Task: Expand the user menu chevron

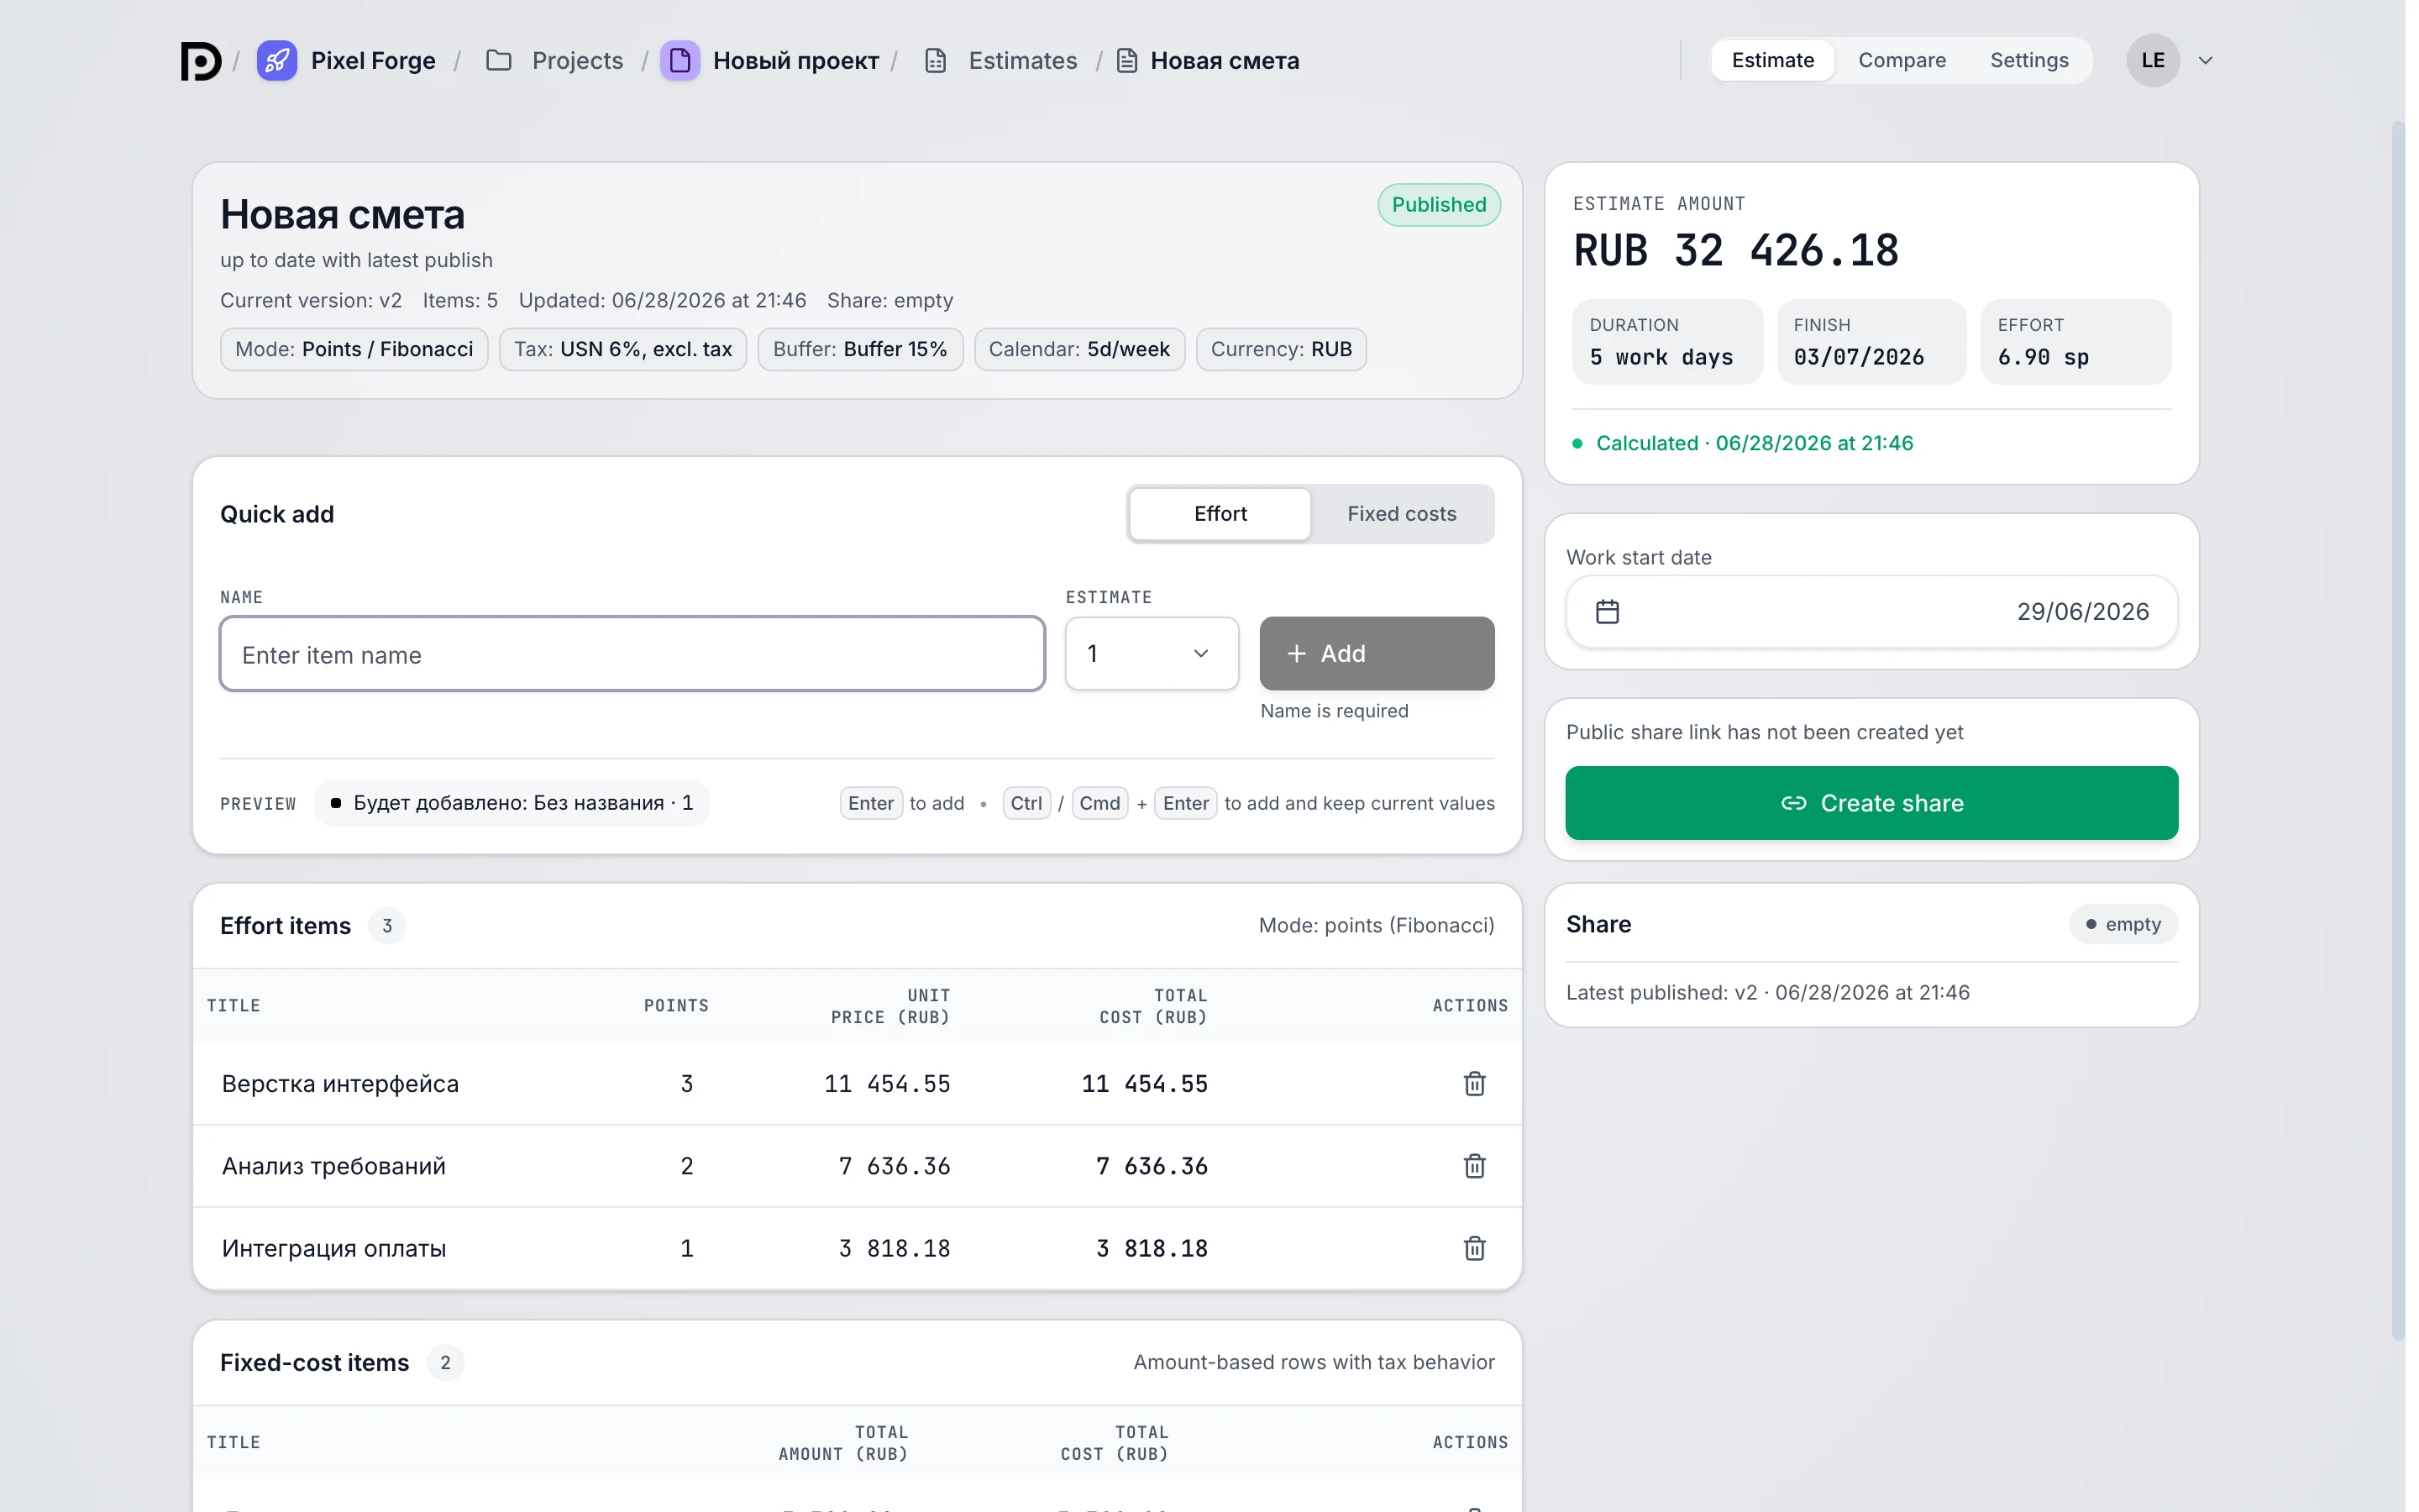Action: pyautogui.click(x=2206, y=61)
